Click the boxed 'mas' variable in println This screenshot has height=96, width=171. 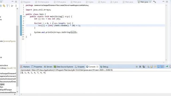point(72,32)
